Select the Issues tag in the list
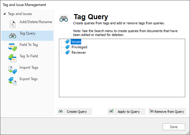This screenshot has height=135, width=190. [x=76, y=42]
